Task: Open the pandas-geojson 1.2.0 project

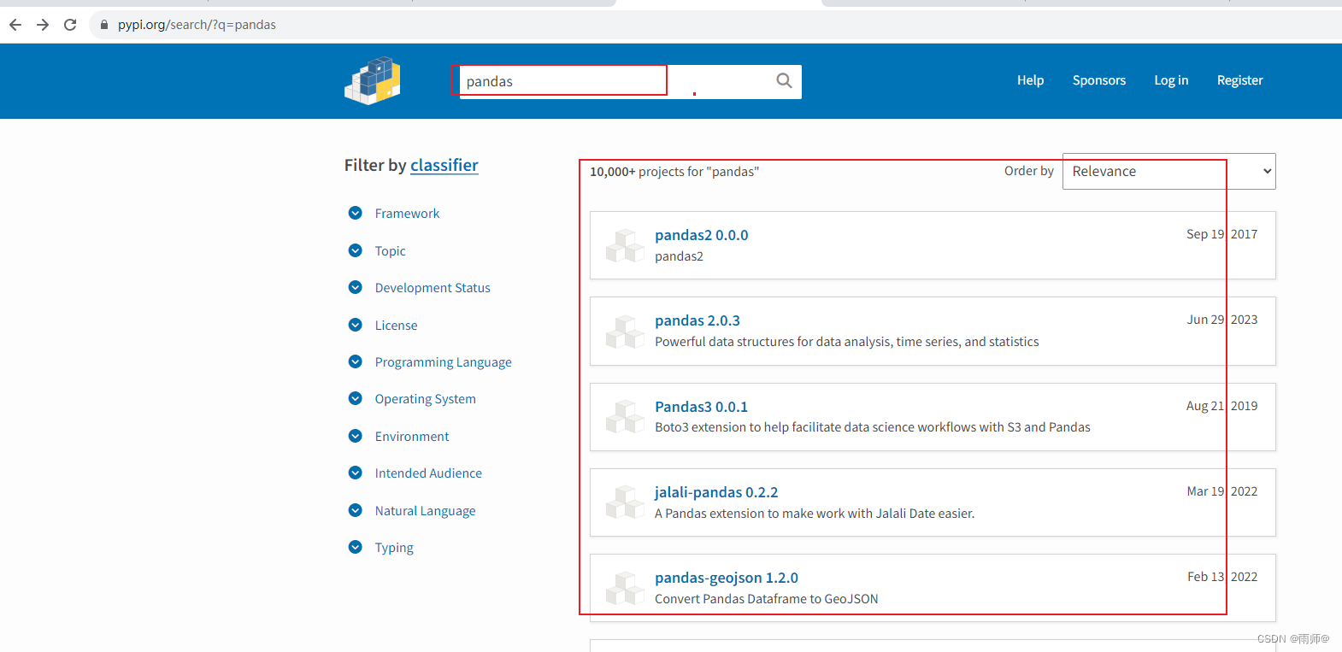Action: pyautogui.click(x=727, y=578)
